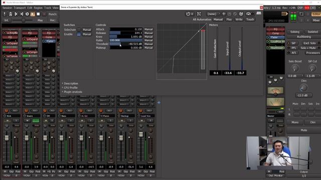Click the go-to-end transport icon

click(x=22, y=14)
